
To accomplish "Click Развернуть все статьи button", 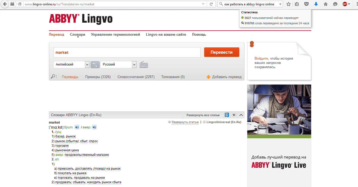I will (203, 115).
